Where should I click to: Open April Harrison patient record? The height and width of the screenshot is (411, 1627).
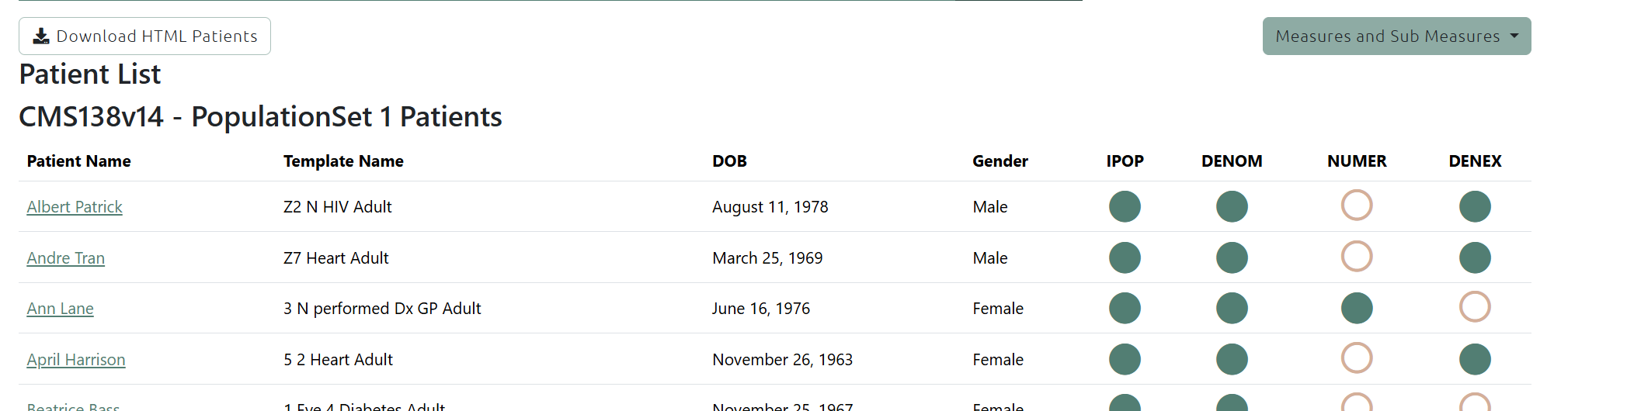click(x=76, y=360)
